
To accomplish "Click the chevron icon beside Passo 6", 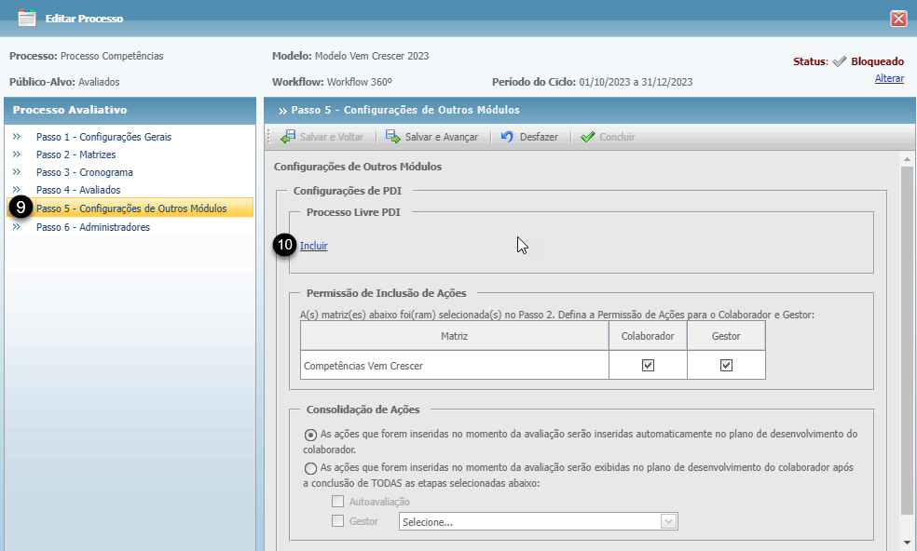I will pyautogui.click(x=17, y=227).
